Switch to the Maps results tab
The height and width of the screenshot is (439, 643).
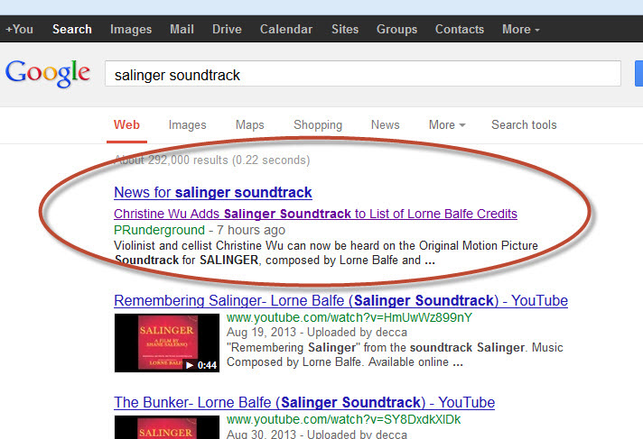[250, 124]
